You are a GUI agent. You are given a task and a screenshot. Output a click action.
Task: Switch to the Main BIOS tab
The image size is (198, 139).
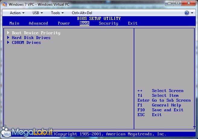(x=14, y=23)
